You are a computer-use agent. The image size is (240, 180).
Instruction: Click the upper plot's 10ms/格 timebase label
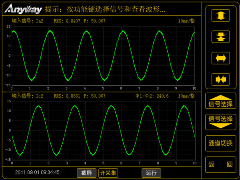(x=186, y=21)
